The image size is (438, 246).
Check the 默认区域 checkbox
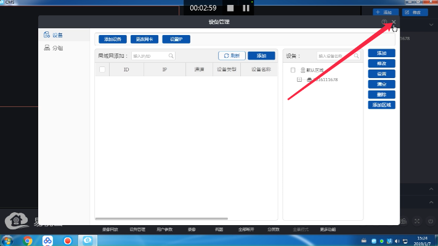click(293, 70)
